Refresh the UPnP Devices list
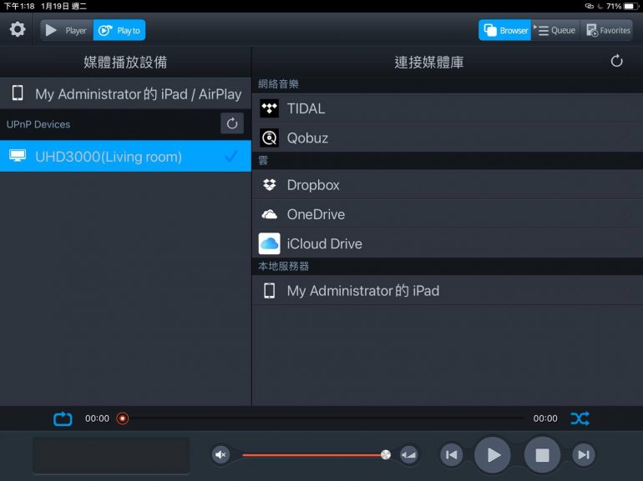Viewport: 643px width, 481px height. pos(232,123)
